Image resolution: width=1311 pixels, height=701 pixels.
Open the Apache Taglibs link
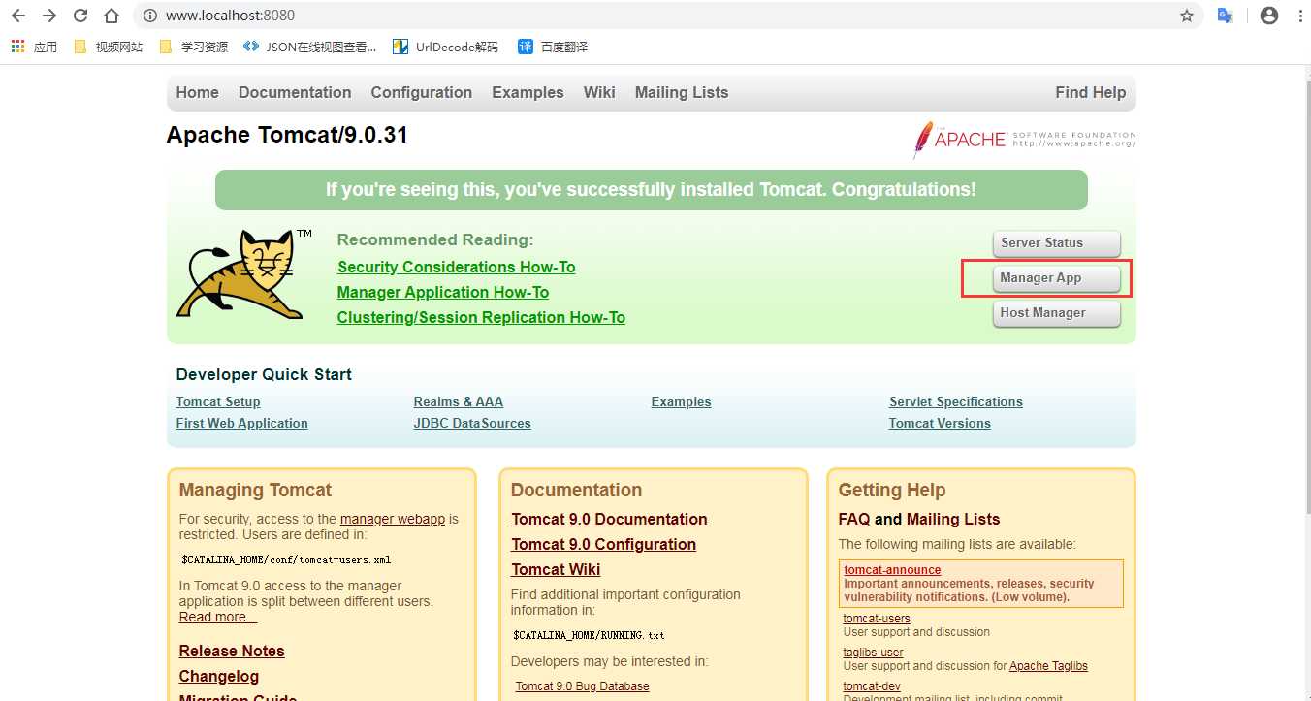(x=1049, y=666)
